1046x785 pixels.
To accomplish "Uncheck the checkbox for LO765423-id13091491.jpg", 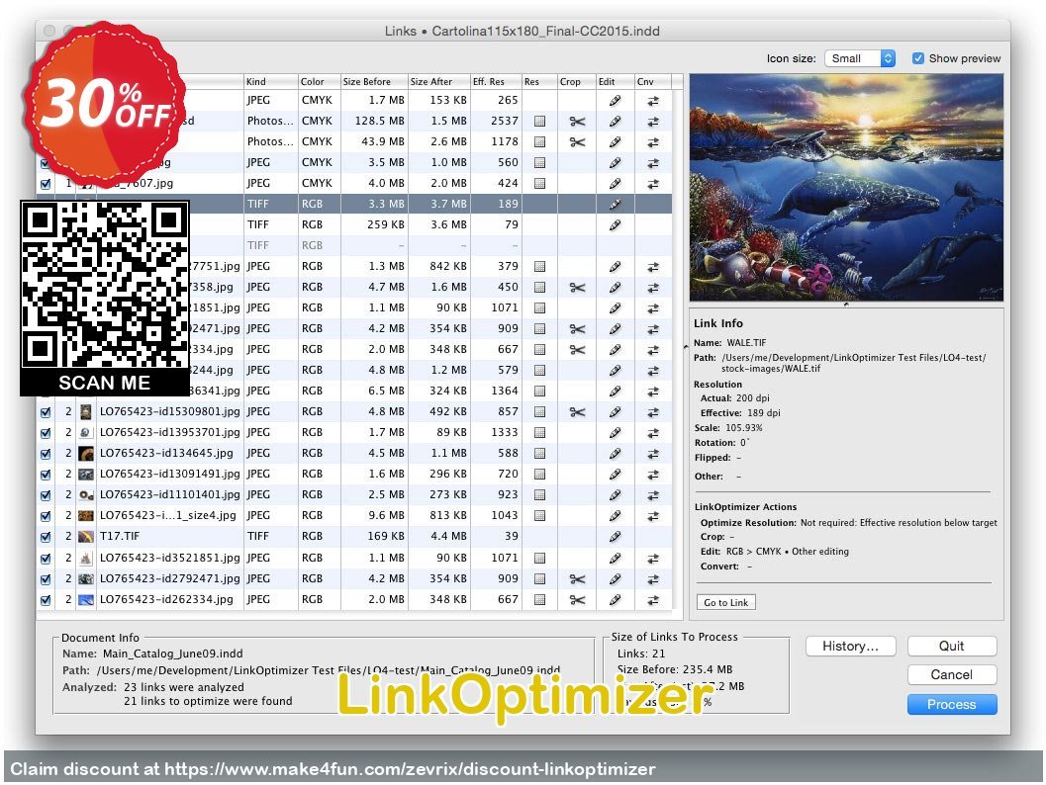I will pyautogui.click(x=46, y=475).
